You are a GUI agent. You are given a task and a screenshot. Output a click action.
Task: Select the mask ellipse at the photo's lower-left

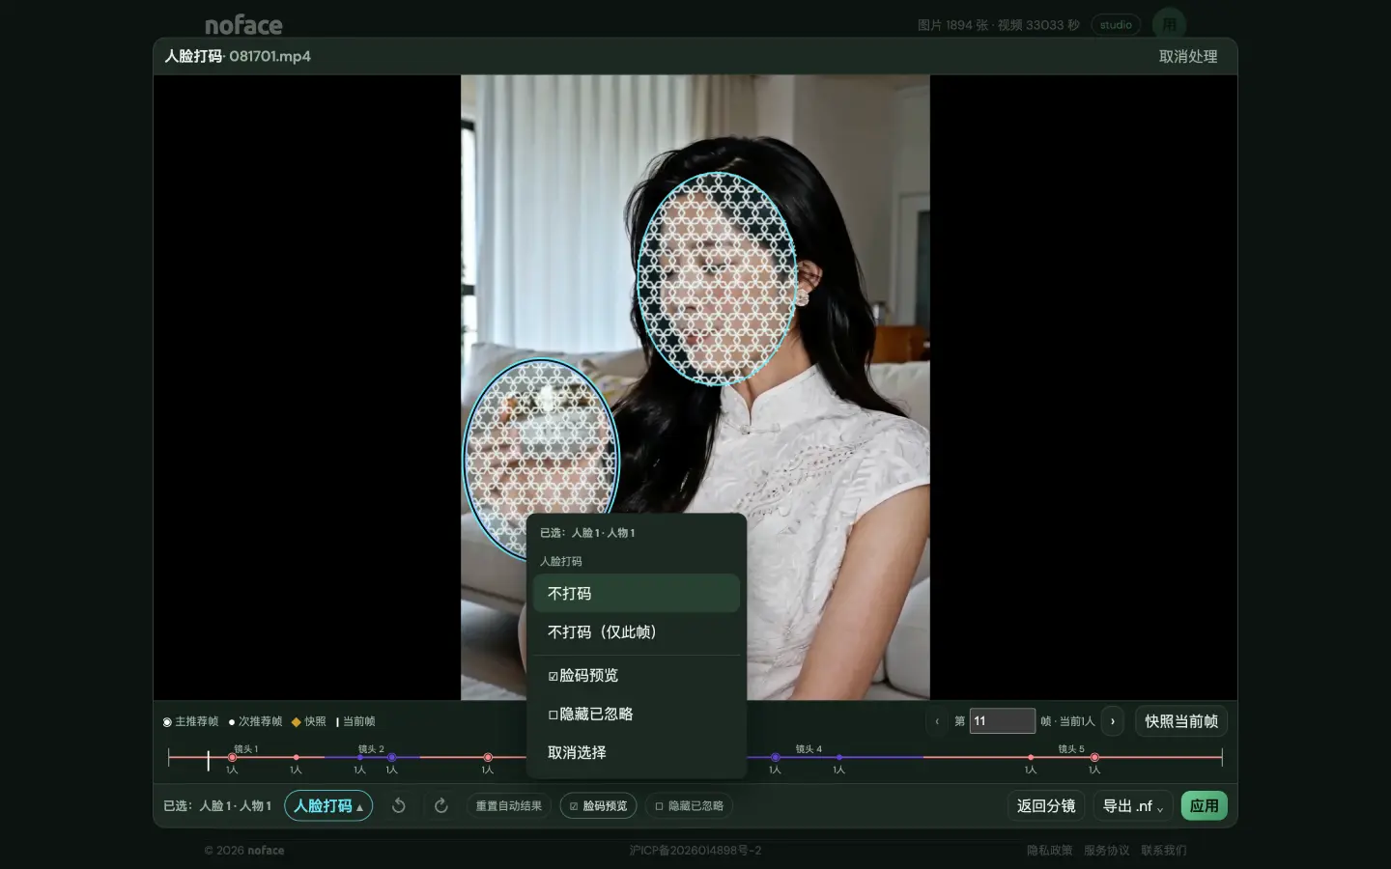(x=541, y=458)
